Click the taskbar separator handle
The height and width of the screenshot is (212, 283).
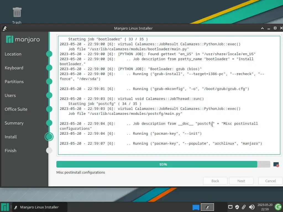coord(11,207)
